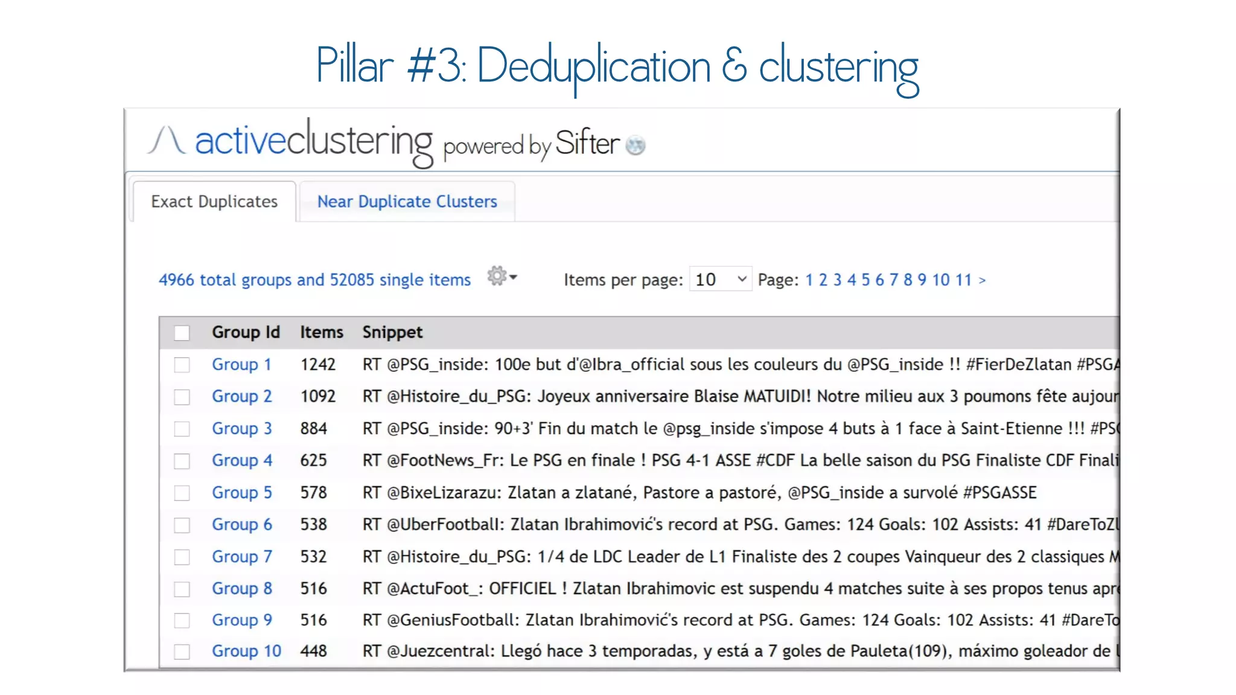Check the Group 2 row checkbox
This screenshot has width=1236, height=695.
182,397
